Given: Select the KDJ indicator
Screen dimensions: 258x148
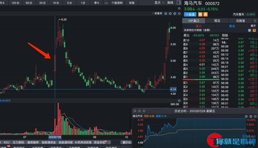Looking at the screenshot, I should [x=6, y=142].
